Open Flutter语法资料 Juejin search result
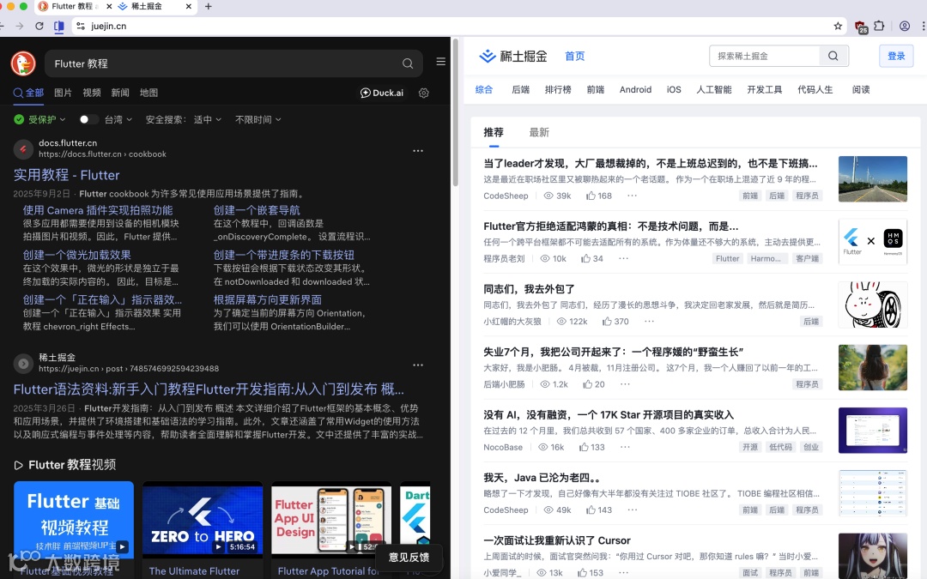 [x=209, y=389]
